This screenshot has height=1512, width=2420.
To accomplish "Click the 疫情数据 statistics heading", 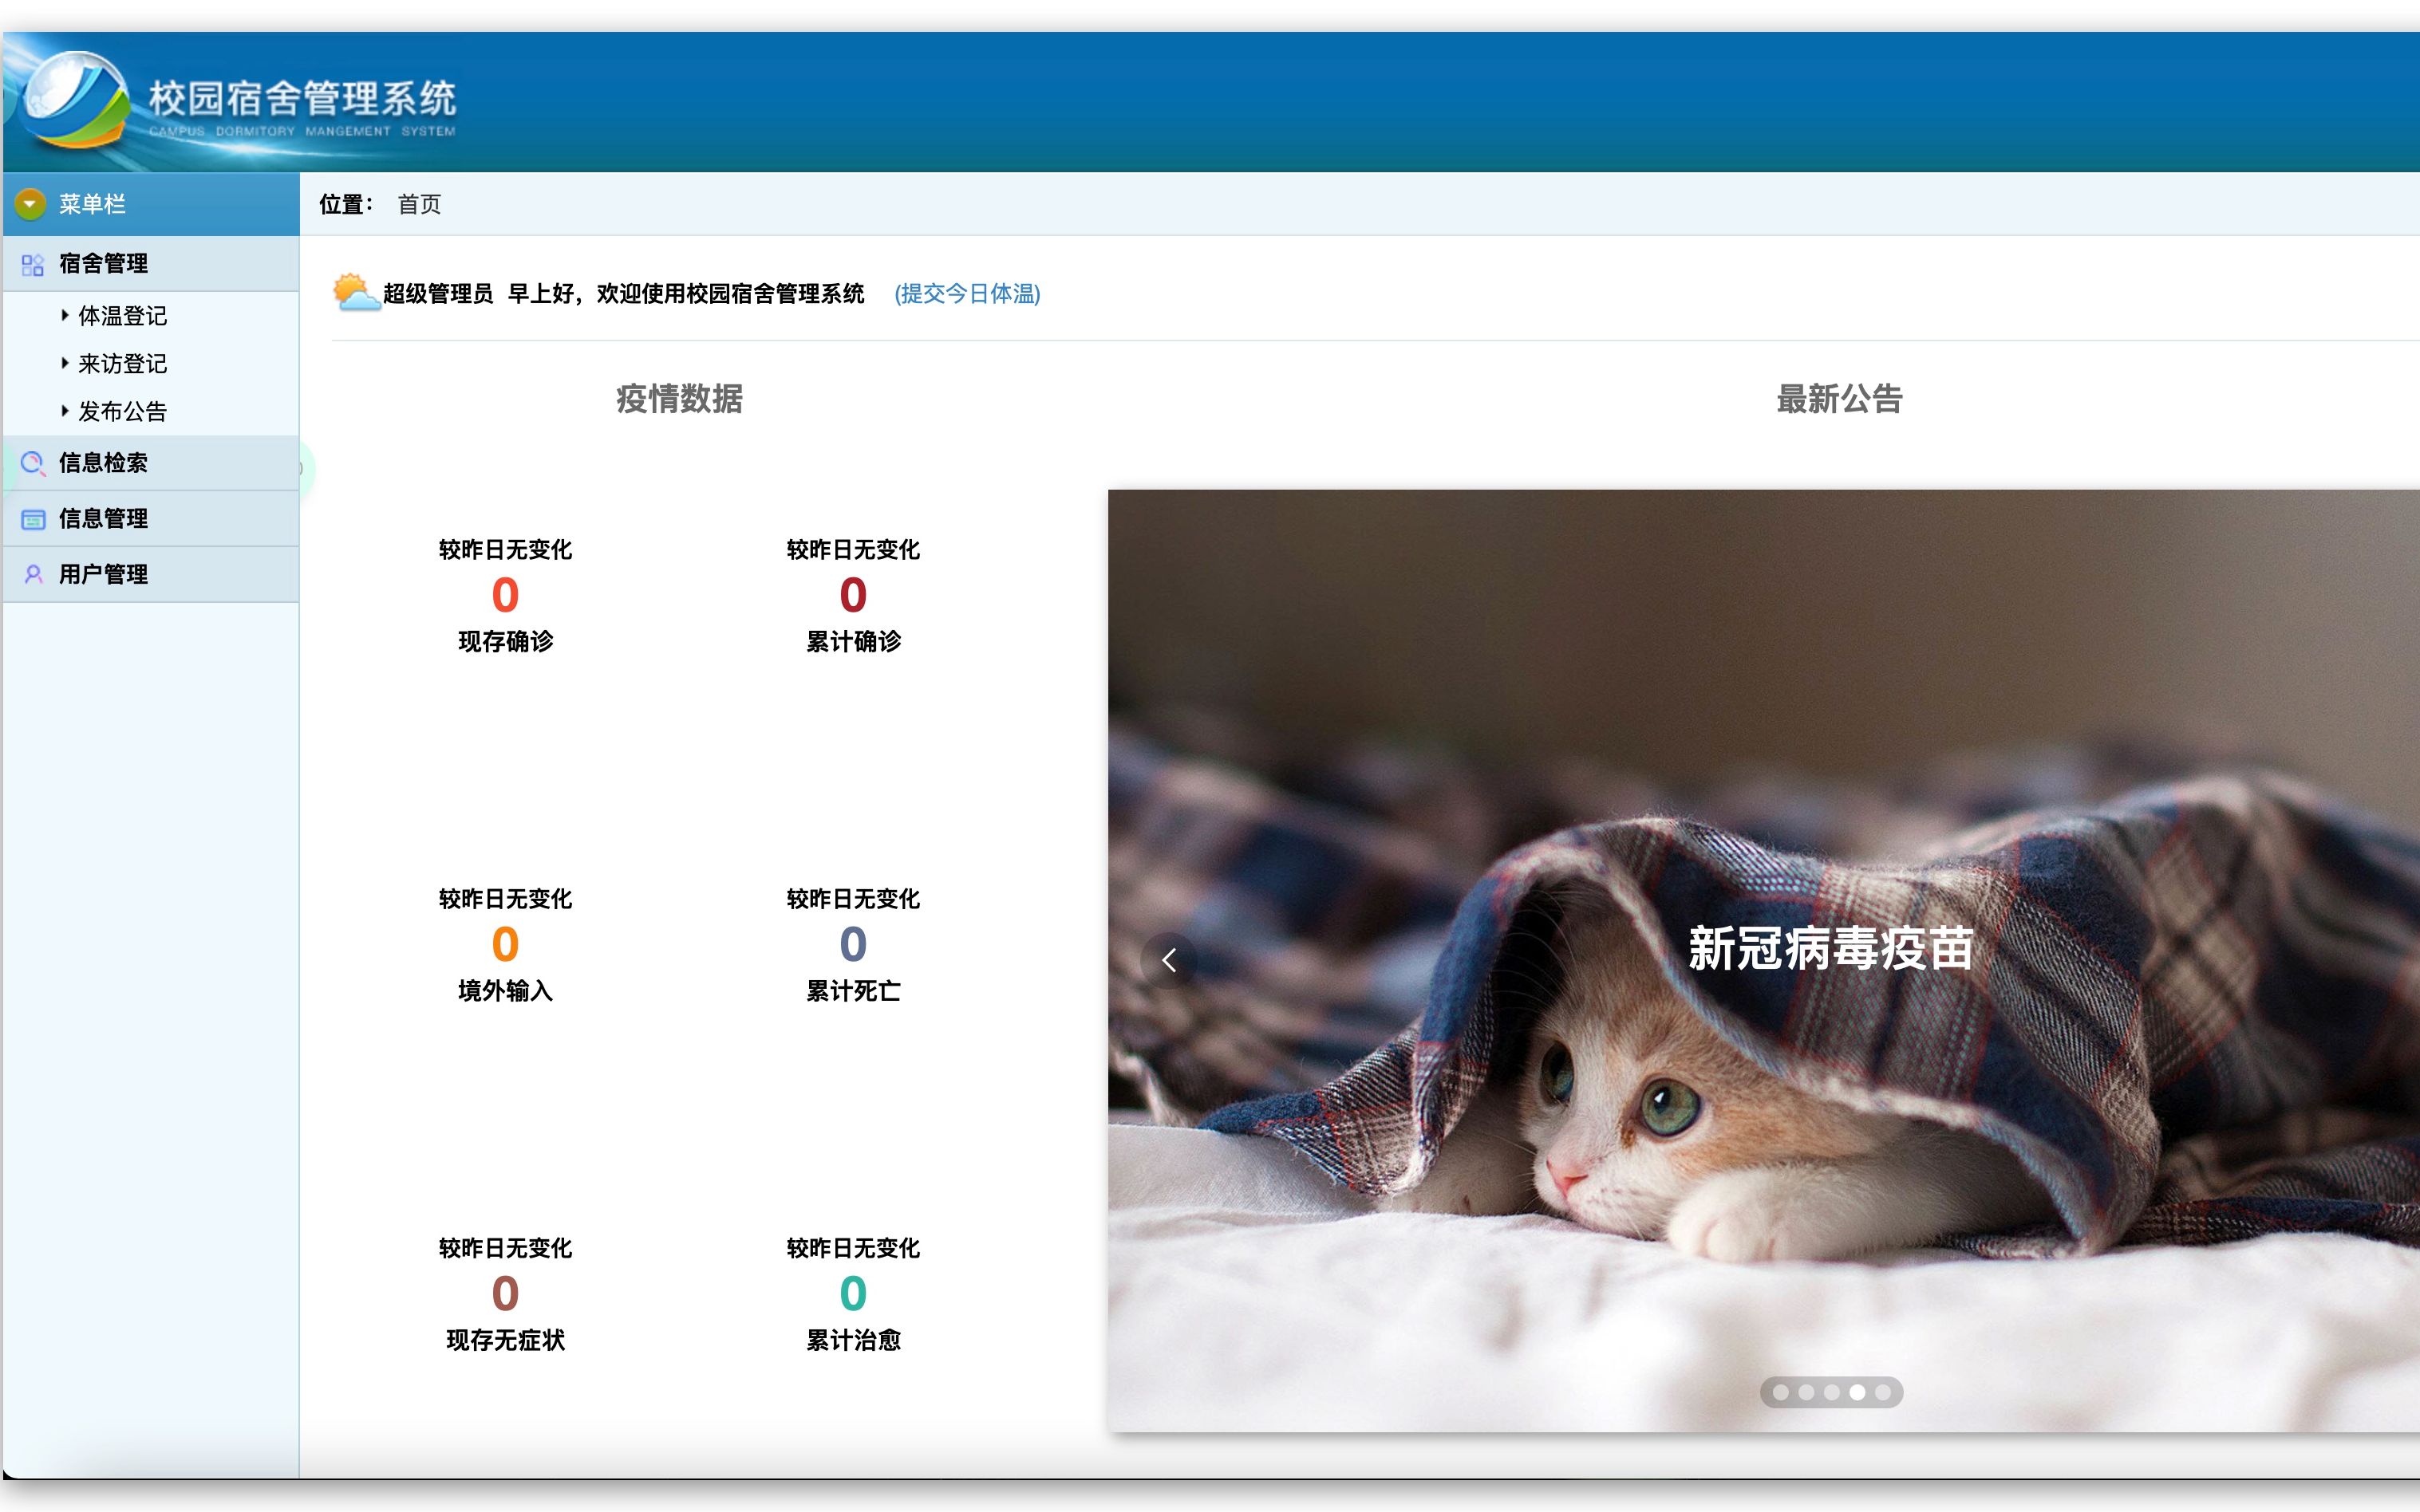I will [x=681, y=399].
